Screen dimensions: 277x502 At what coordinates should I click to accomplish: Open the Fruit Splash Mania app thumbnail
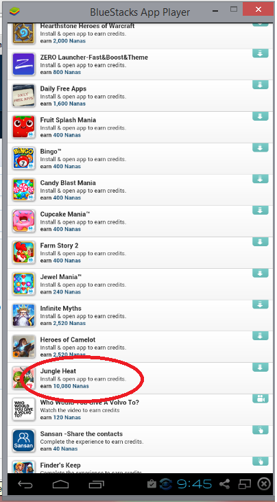click(24, 128)
